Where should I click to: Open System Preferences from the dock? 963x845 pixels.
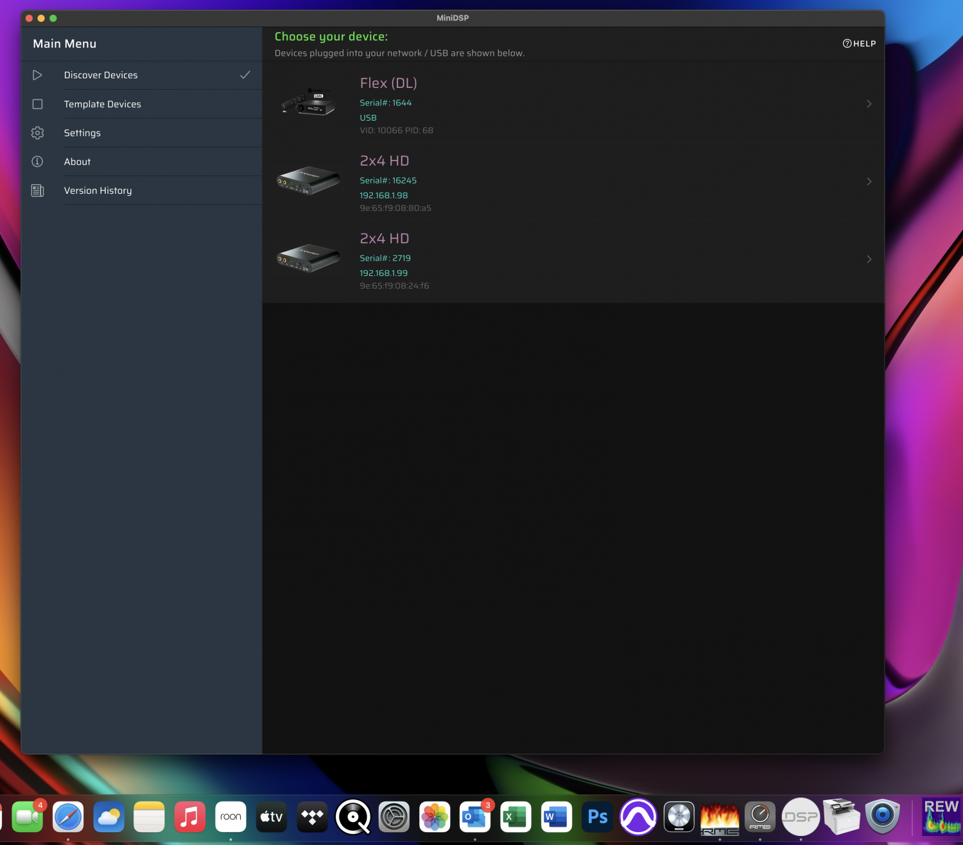click(x=394, y=817)
